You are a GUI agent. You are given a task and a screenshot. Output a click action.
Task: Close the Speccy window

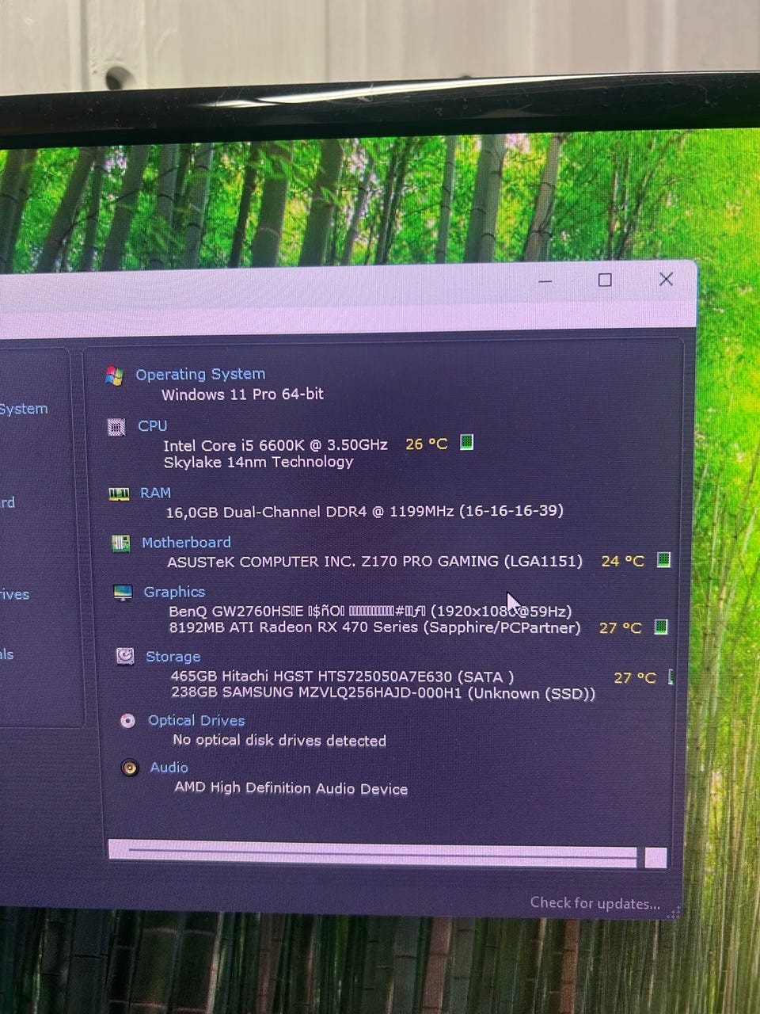pos(666,279)
